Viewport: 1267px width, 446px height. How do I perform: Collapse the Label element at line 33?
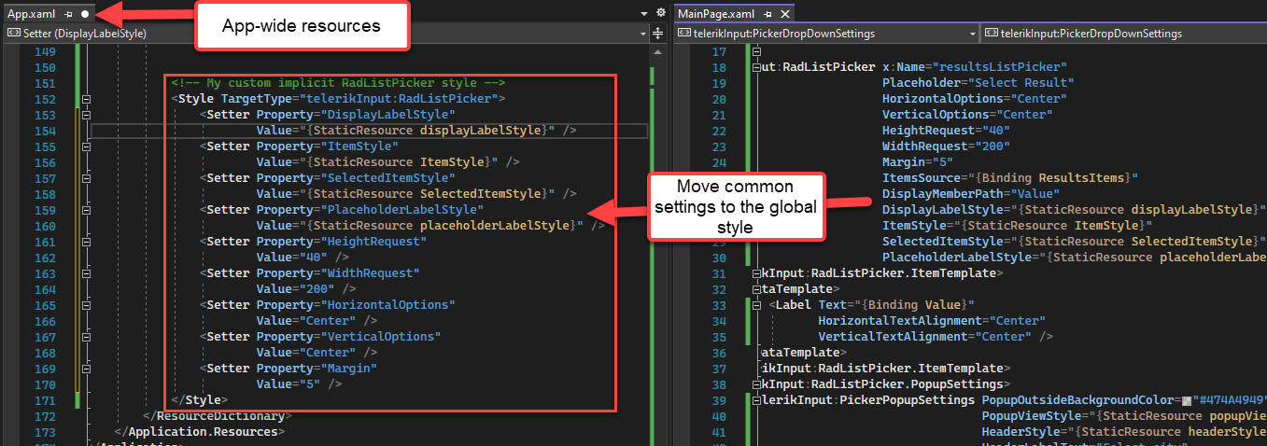click(x=756, y=305)
